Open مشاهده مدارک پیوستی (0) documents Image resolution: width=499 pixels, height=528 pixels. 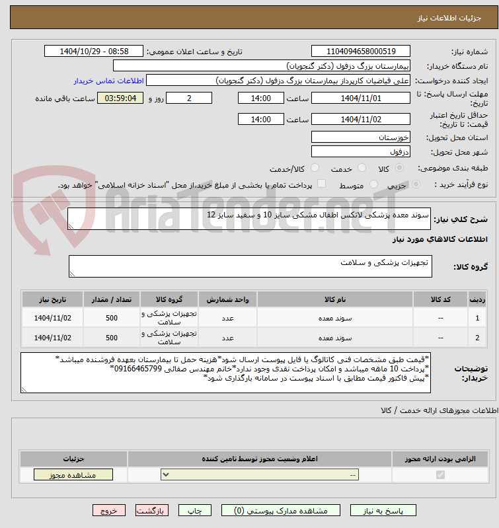click(x=281, y=510)
